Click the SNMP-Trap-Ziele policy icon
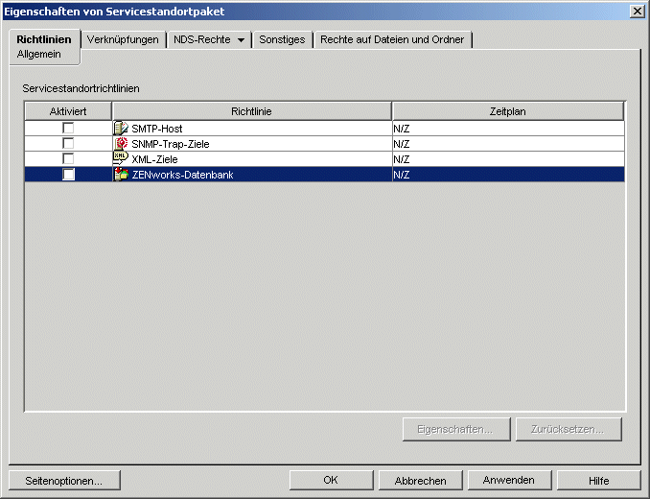The width and height of the screenshot is (650, 499). point(121,143)
